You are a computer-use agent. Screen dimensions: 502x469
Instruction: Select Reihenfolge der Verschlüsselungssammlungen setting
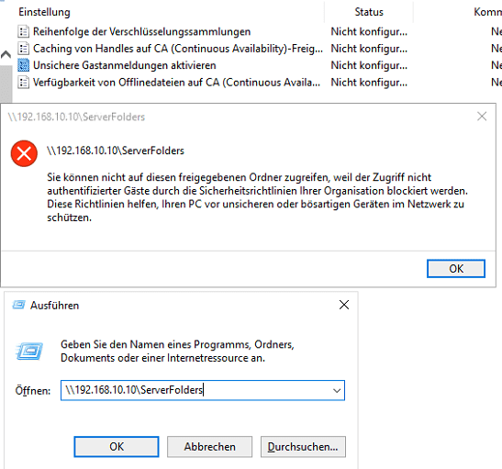(x=142, y=32)
